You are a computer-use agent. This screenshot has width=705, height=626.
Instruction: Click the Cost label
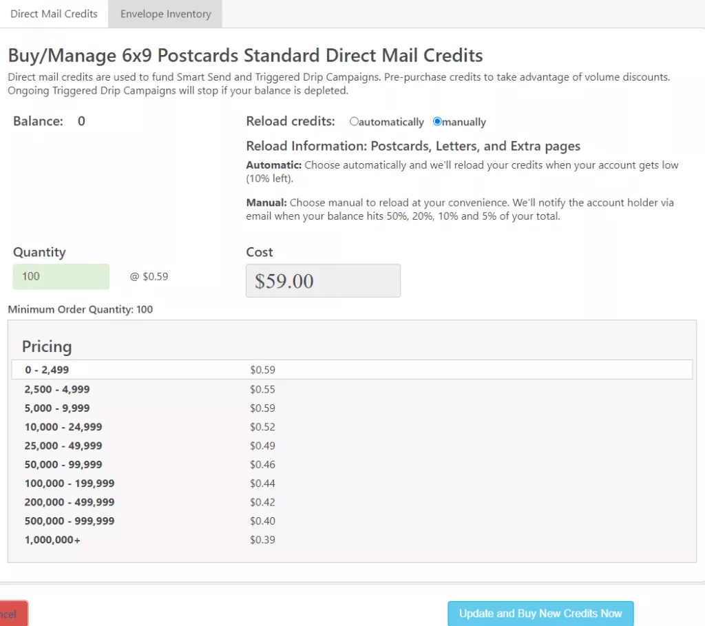(x=260, y=252)
